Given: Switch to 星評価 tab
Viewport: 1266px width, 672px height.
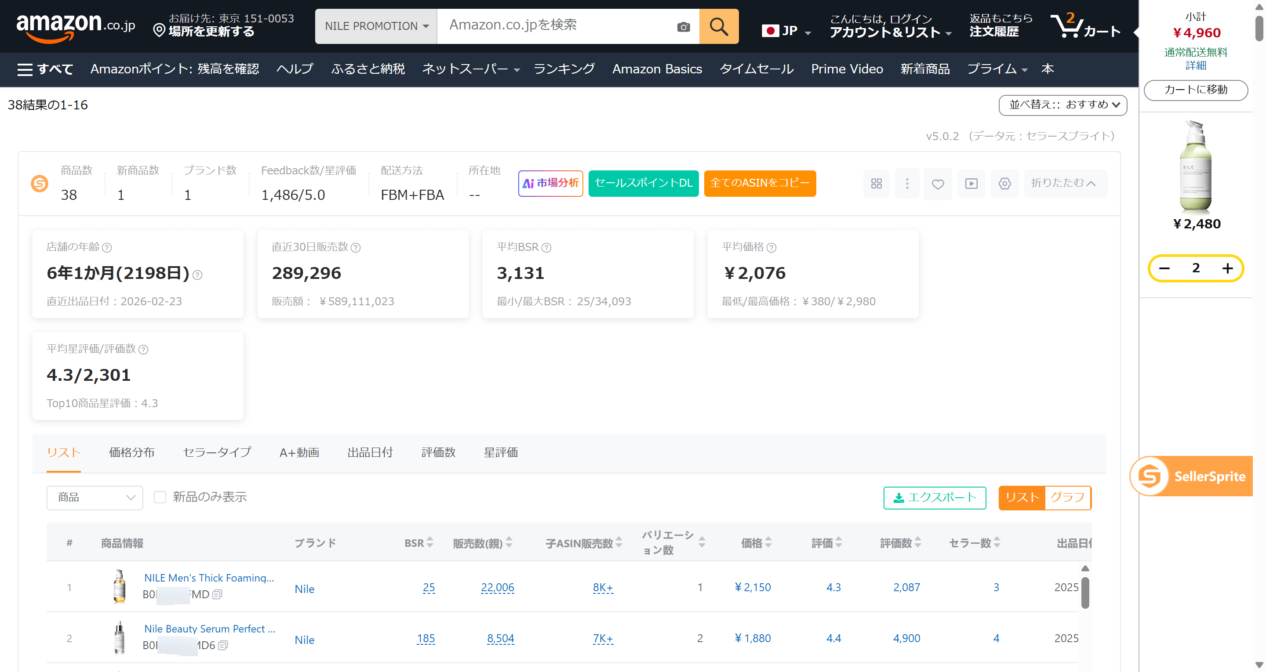Looking at the screenshot, I should point(501,452).
